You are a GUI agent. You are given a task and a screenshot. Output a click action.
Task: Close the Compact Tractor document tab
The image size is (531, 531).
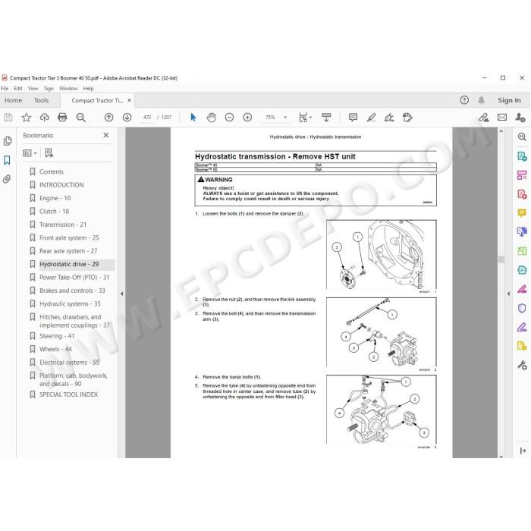(129, 100)
